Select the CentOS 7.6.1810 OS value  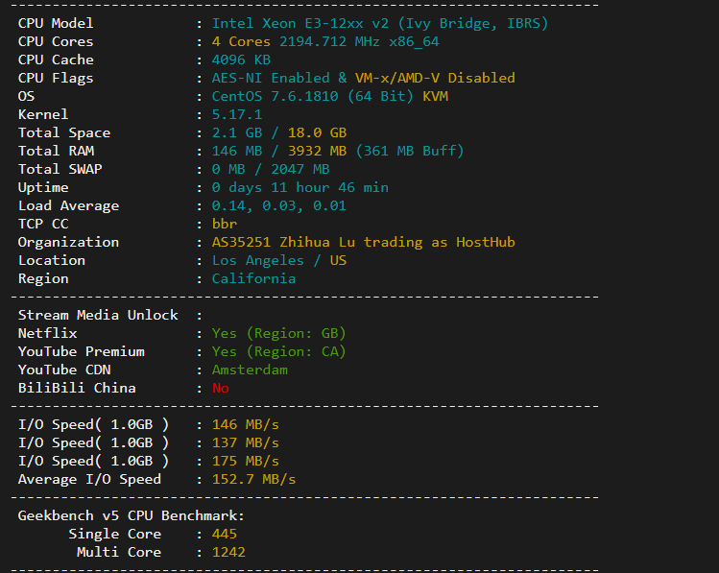(x=275, y=96)
